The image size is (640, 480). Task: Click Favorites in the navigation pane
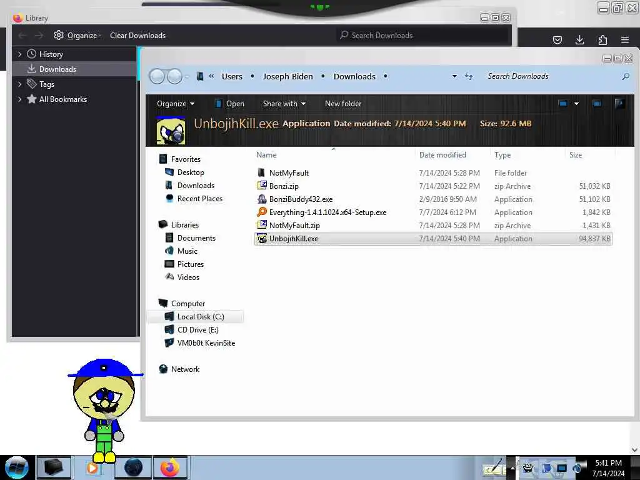coord(186,159)
